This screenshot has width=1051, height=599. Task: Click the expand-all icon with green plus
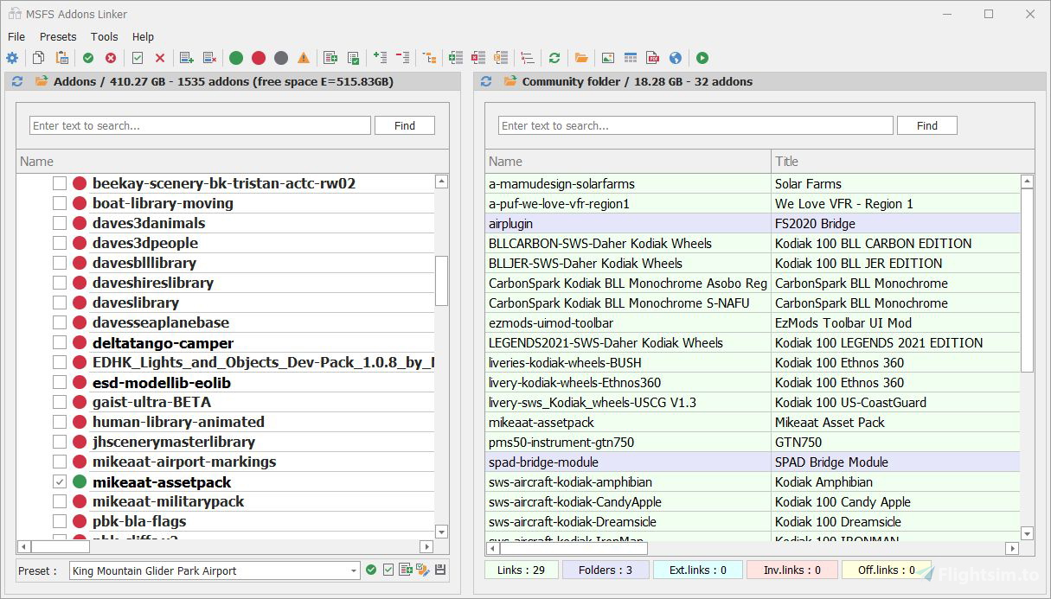[x=380, y=58]
